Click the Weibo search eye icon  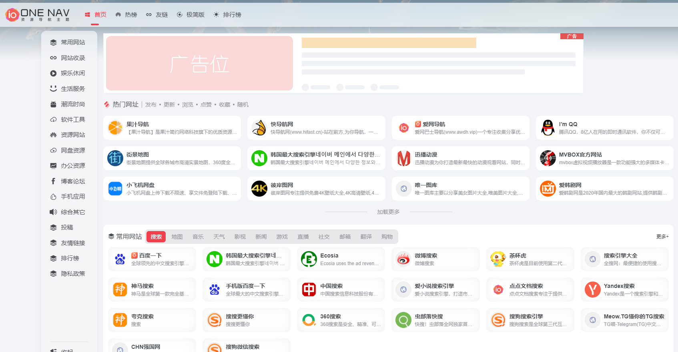[403, 259]
